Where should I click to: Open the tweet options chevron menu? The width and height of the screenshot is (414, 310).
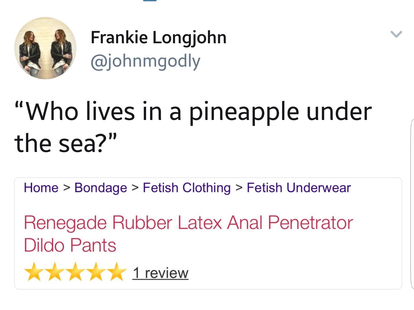tap(396, 34)
